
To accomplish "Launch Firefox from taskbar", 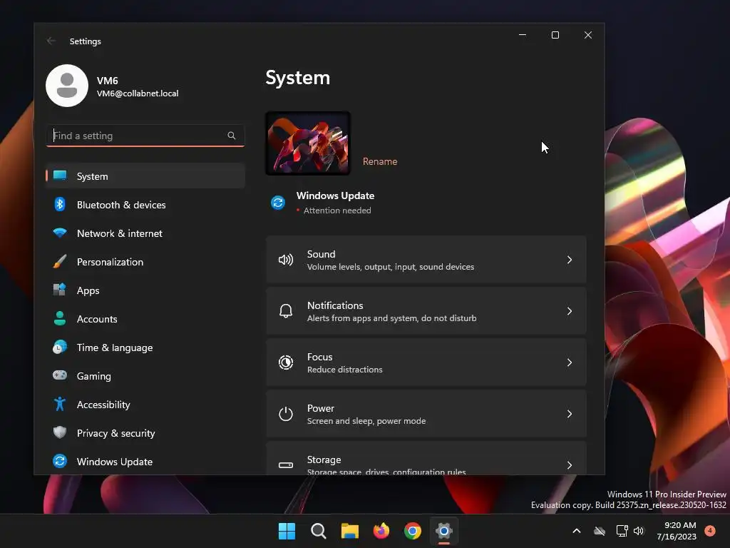I will tap(381, 531).
